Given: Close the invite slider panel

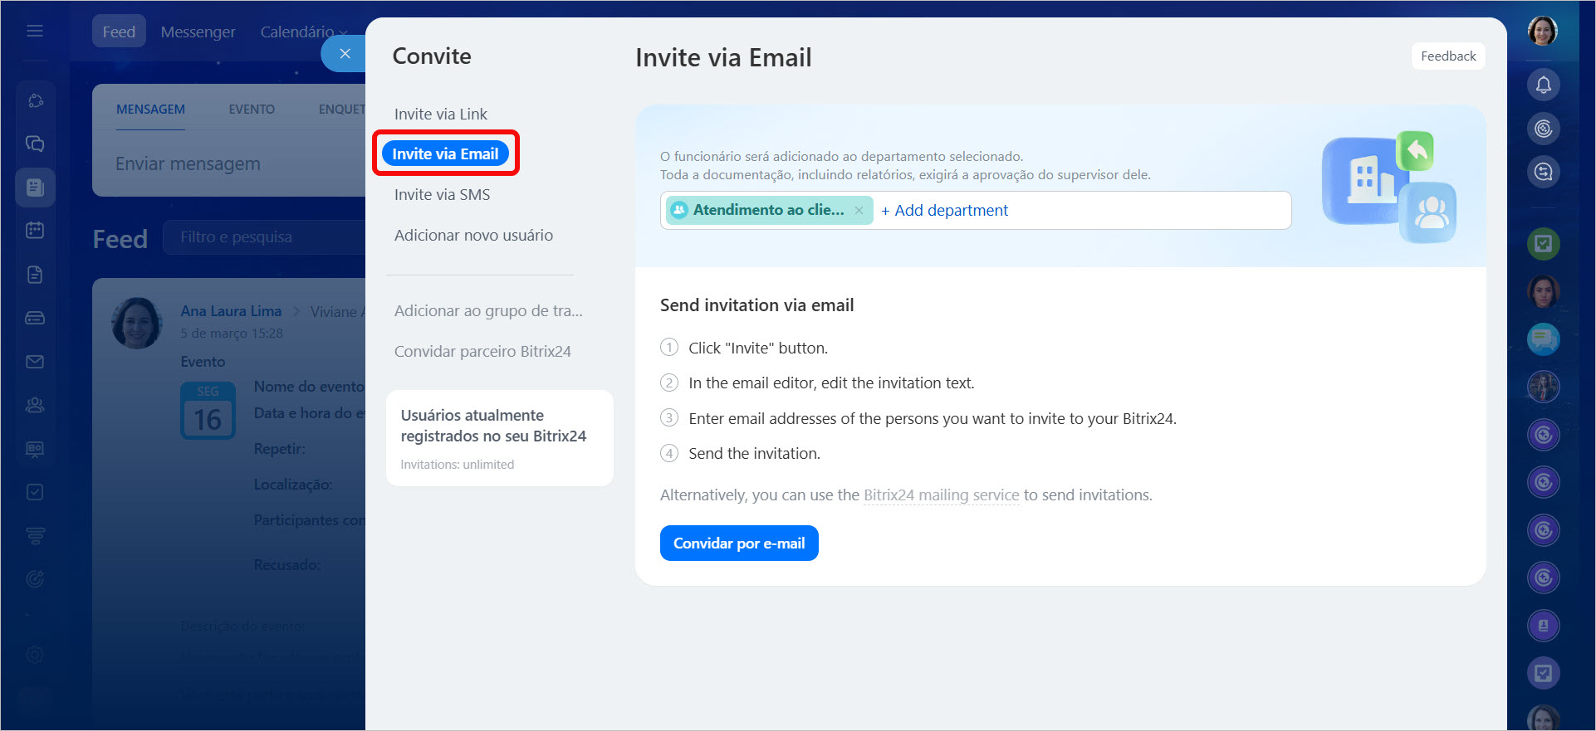Looking at the screenshot, I should 345,54.
